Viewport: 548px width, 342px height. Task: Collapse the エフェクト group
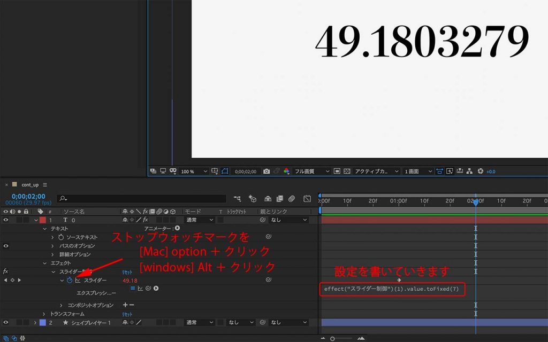click(45, 263)
